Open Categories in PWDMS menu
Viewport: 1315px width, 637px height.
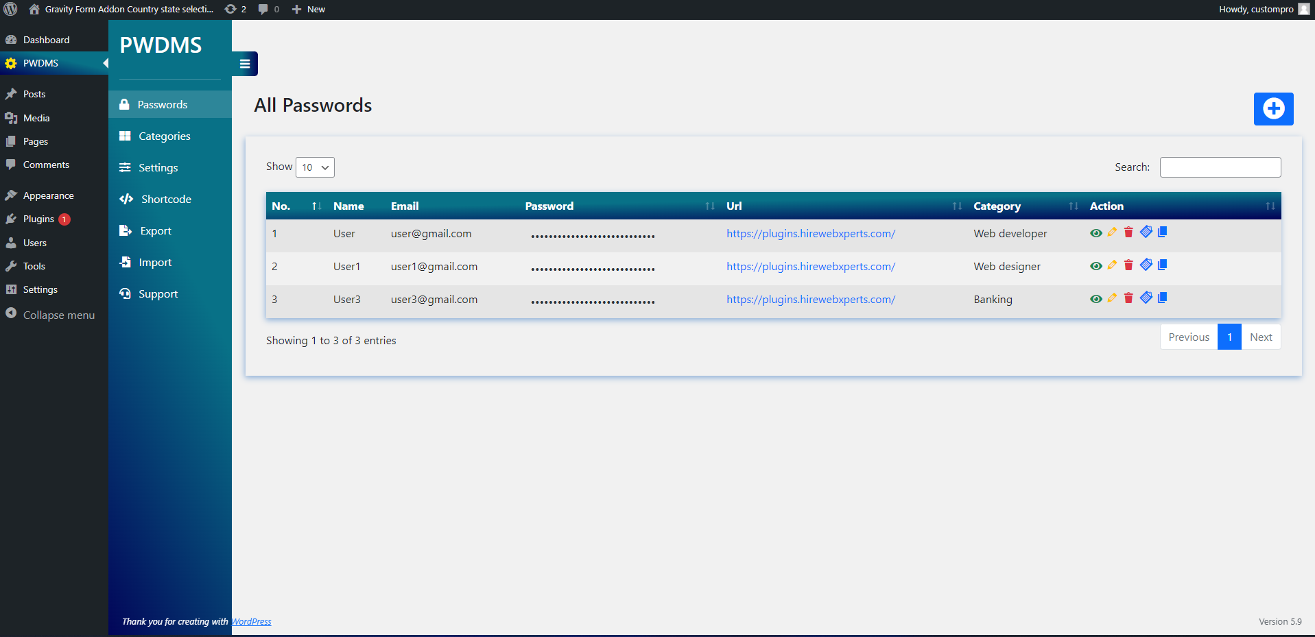[170, 136]
